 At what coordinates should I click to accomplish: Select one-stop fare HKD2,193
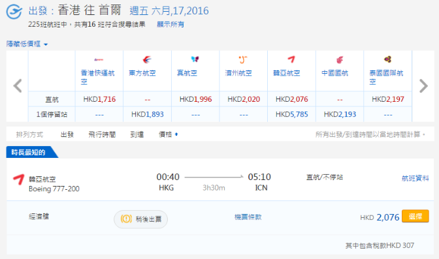click(340, 114)
